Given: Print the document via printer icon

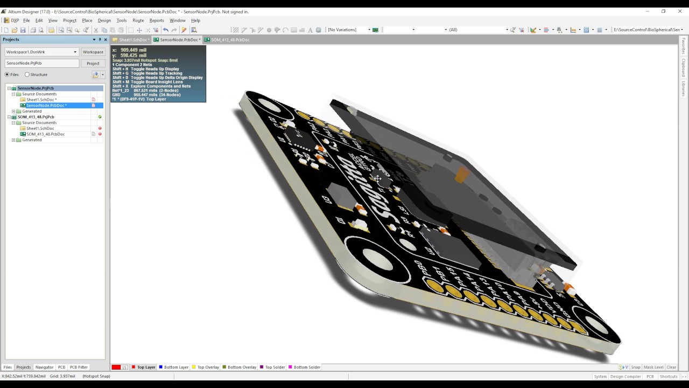Looking at the screenshot, I should pyautogui.click(x=33, y=30).
